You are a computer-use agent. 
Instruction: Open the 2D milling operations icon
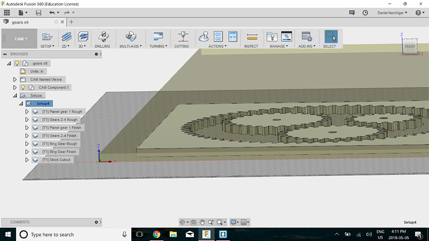coord(66,37)
